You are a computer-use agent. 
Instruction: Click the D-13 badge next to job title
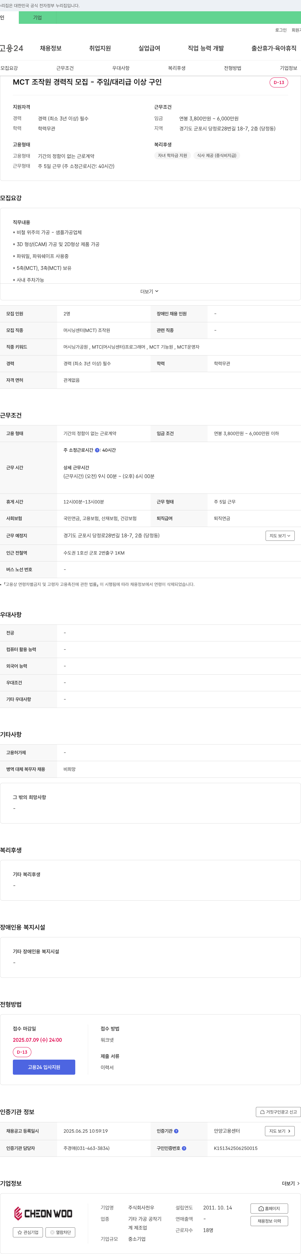click(x=279, y=82)
